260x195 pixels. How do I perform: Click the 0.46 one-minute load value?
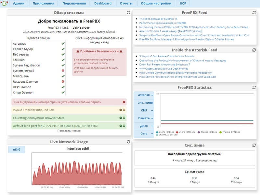click(153, 178)
